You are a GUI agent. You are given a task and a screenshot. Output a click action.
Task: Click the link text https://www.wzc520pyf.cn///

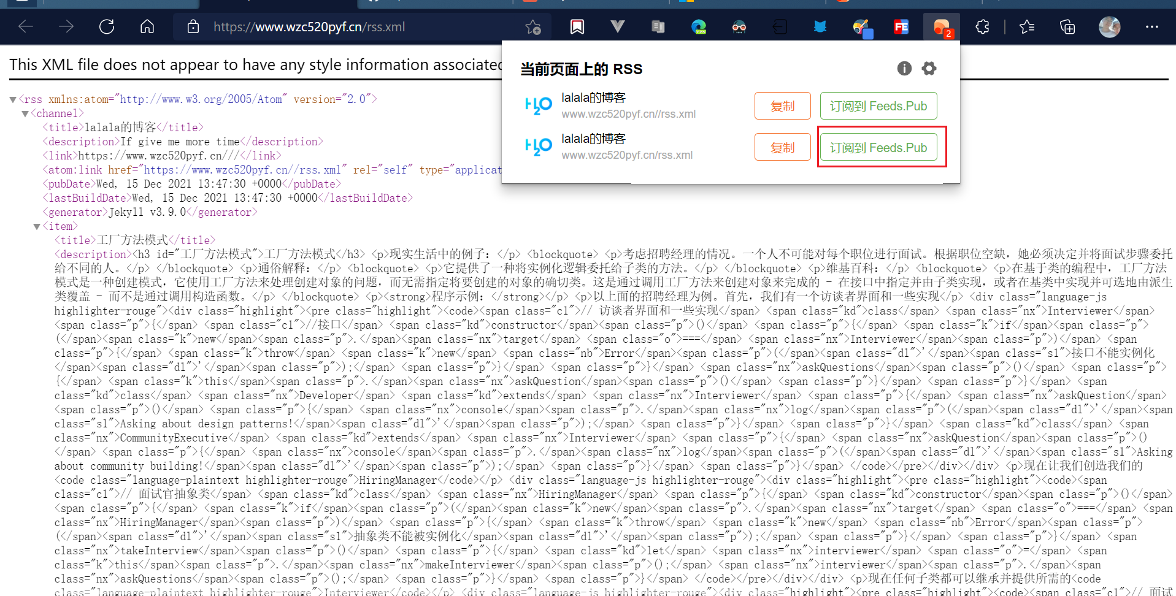click(159, 156)
